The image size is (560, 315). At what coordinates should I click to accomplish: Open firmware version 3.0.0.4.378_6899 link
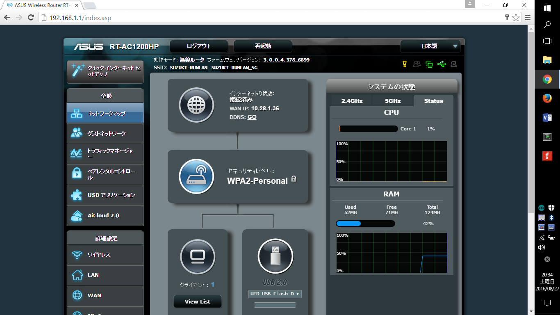(x=286, y=60)
